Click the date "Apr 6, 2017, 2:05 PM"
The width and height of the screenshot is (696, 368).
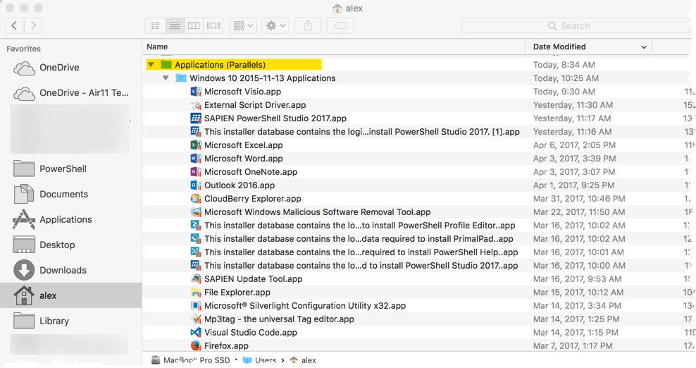(x=574, y=145)
